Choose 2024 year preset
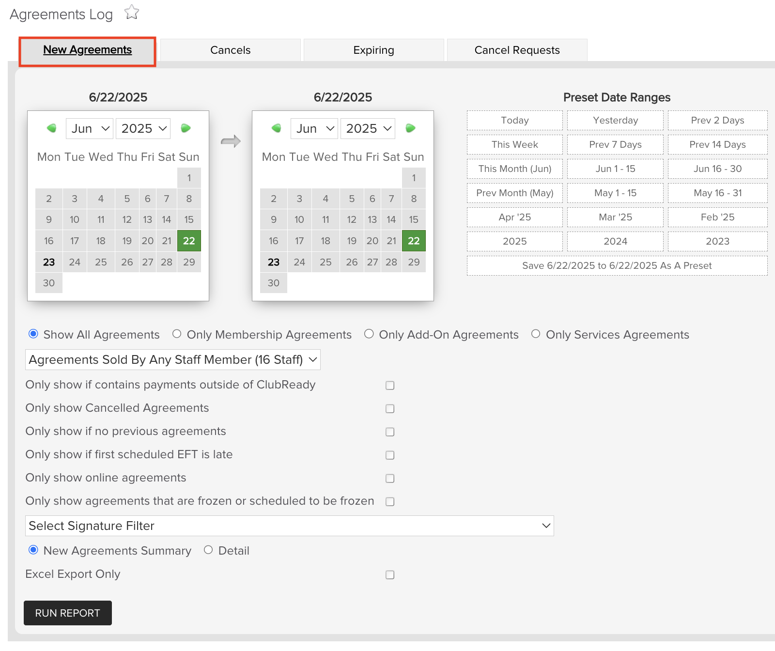The width and height of the screenshot is (775, 651). (616, 242)
